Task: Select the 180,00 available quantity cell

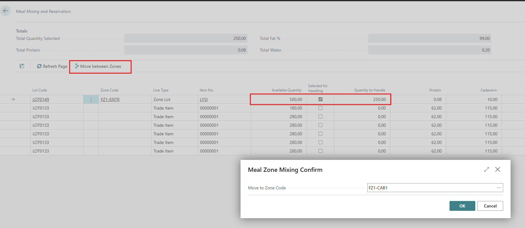Action: pos(279,108)
